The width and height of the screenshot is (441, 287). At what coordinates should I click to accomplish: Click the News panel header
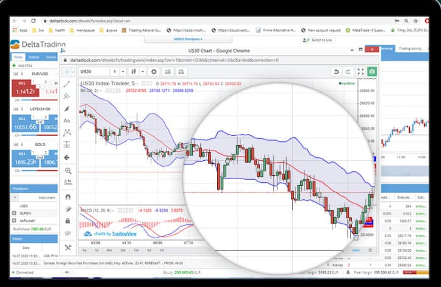click(x=34, y=239)
